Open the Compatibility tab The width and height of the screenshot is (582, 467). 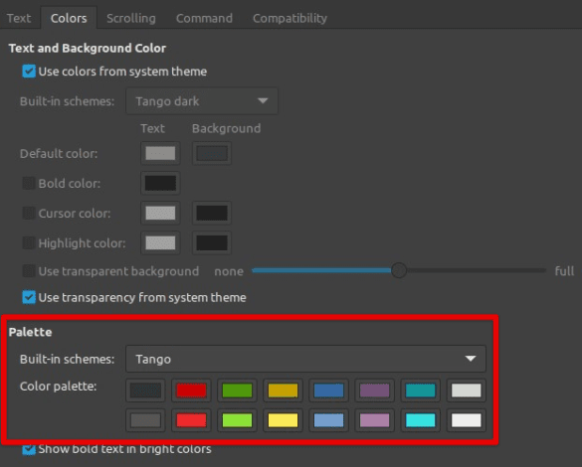click(290, 18)
